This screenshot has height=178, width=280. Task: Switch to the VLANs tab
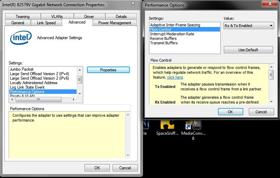pos(57,16)
